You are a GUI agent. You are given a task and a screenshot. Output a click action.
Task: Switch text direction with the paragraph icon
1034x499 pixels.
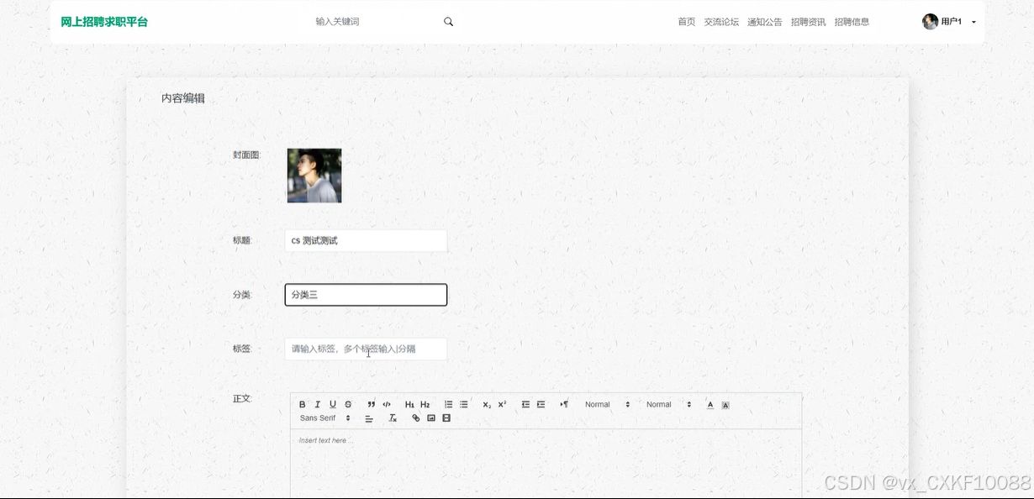pos(564,405)
